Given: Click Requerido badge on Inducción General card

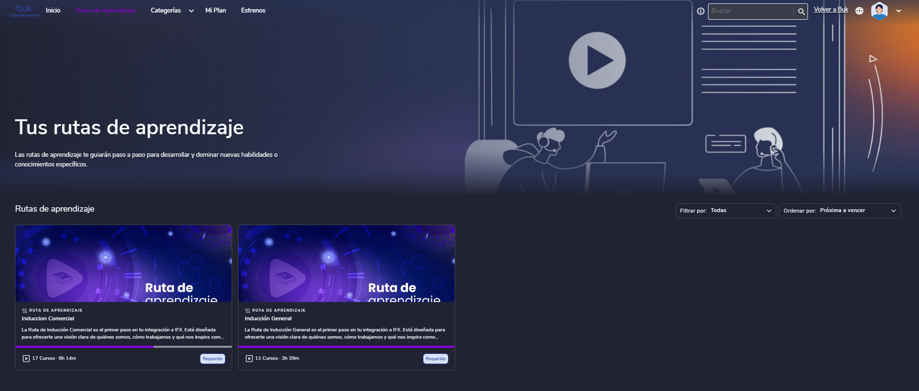Looking at the screenshot, I should [x=435, y=359].
